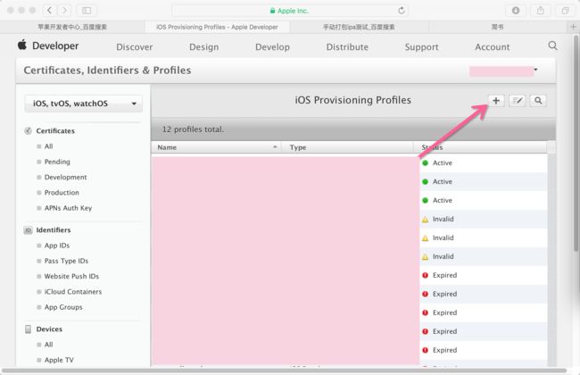Open Safari downloads
The height and width of the screenshot is (375, 580).
516,11
